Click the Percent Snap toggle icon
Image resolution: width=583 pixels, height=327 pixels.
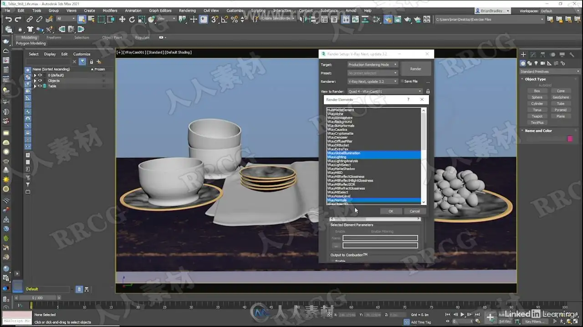tap(234, 19)
